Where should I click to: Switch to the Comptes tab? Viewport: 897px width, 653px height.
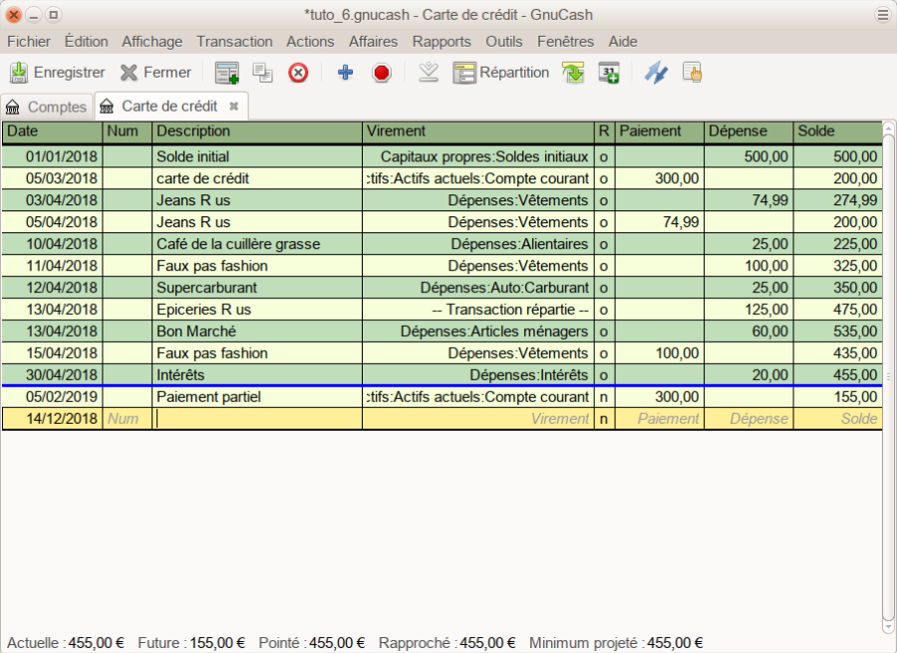[47, 107]
